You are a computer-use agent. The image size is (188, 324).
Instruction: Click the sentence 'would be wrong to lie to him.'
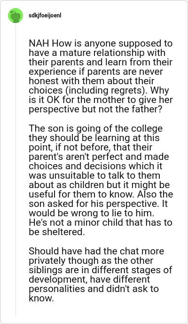click(x=92, y=213)
